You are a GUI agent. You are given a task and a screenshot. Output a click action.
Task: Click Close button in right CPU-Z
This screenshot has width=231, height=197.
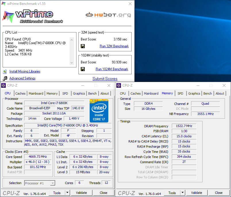pyautogui.click(x=219, y=193)
